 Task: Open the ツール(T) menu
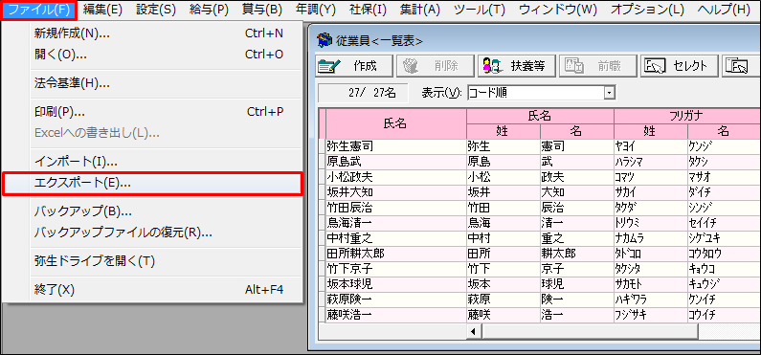pyautogui.click(x=480, y=10)
